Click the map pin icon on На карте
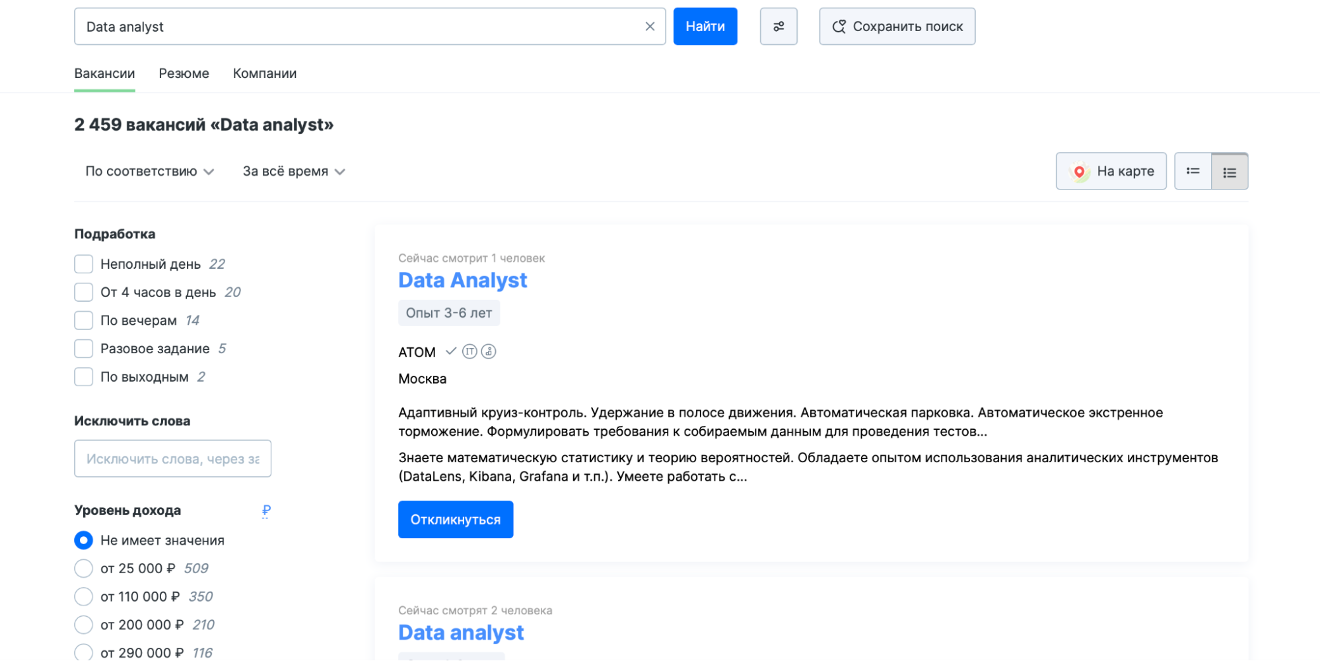 1080,172
